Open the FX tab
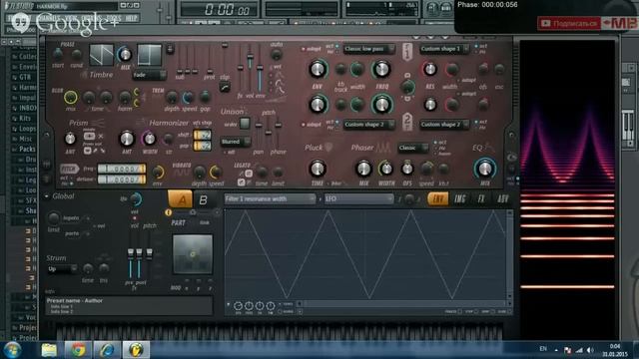Image resolution: width=639 pixels, height=359 pixels. tap(481, 199)
